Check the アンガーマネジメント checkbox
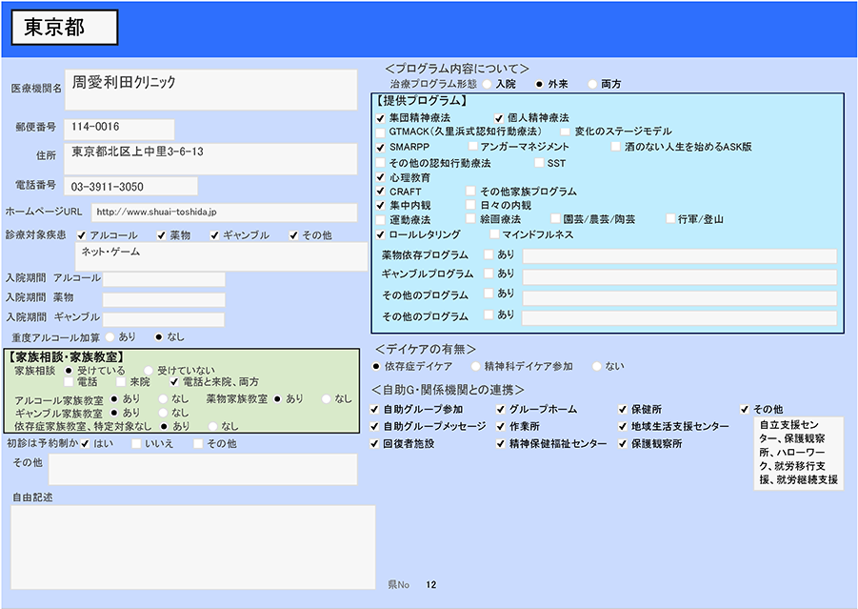The width and height of the screenshot is (858, 609). (x=472, y=147)
